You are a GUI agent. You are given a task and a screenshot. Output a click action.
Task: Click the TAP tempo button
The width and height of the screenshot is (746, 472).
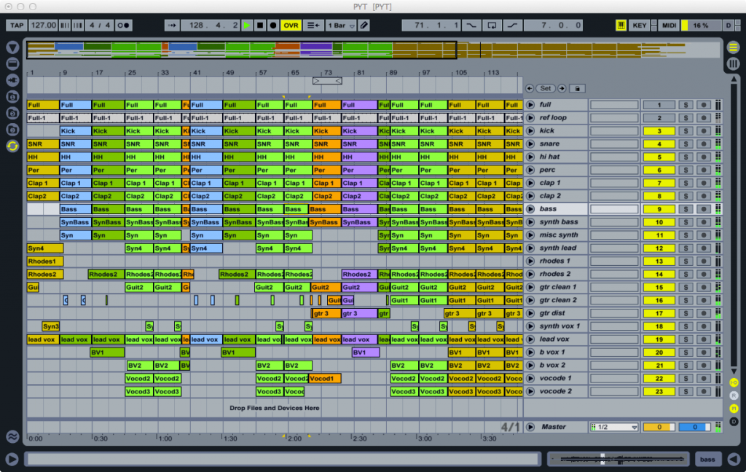17,25
